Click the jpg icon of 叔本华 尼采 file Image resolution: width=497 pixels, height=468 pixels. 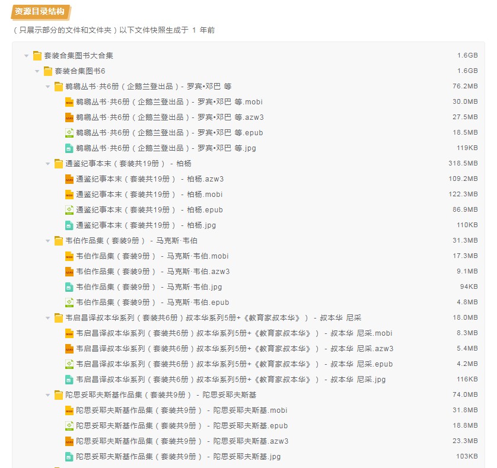[69, 380]
